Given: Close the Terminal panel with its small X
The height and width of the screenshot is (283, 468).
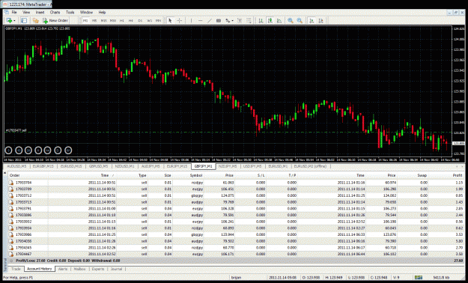Looking at the screenshot, I should 4,173.
